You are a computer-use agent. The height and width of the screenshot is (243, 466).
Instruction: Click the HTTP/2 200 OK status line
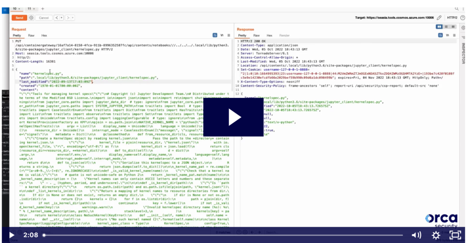click(x=253, y=41)
